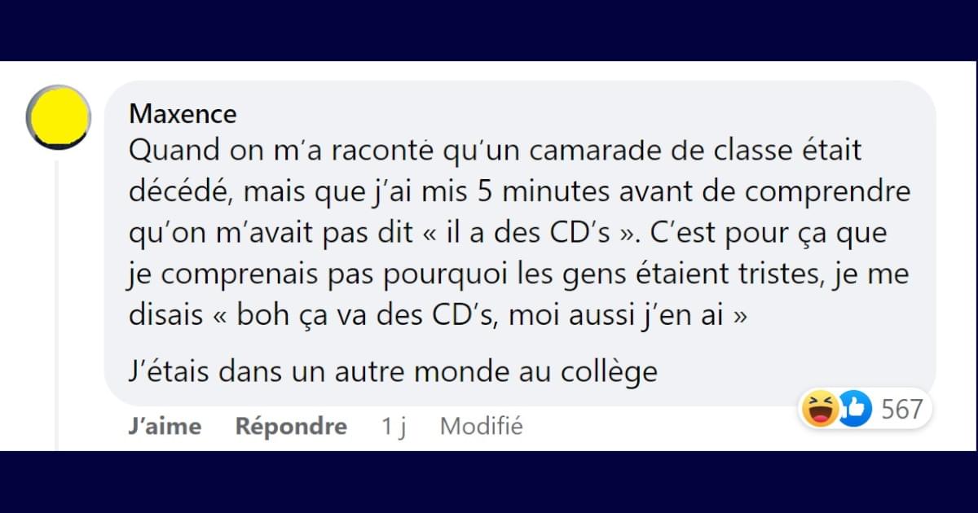The width and height of the screenshot is (978, 513).
Task: Reply to the comment using Répondre
Action: (x=291, y=426)
